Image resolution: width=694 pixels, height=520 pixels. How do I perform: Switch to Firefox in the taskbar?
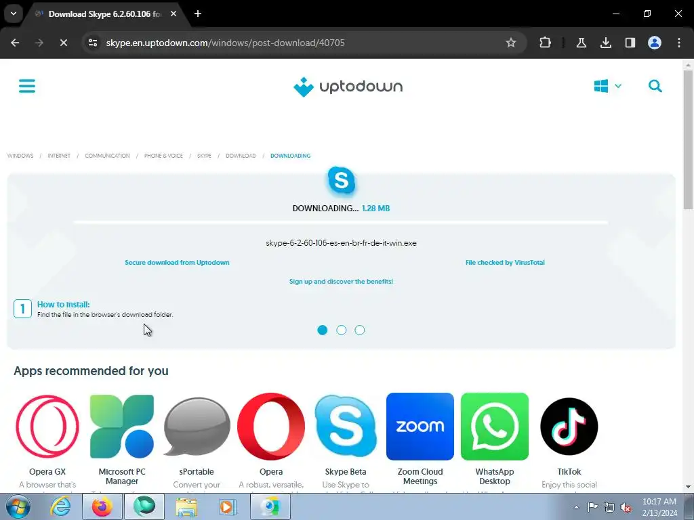[102, 506]
